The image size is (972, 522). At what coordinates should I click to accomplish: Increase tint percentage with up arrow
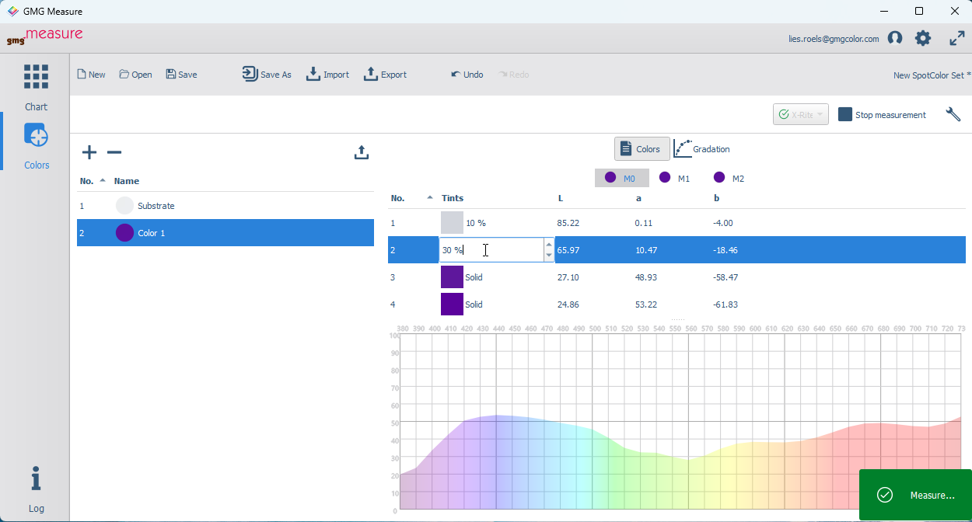(x=549, y=245)
